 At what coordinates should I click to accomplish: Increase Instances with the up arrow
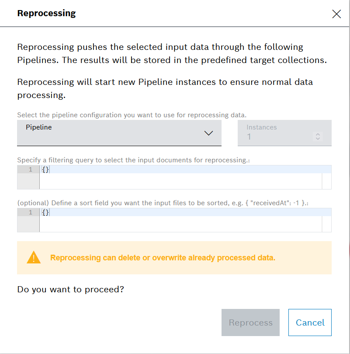(x=318, y=134)
